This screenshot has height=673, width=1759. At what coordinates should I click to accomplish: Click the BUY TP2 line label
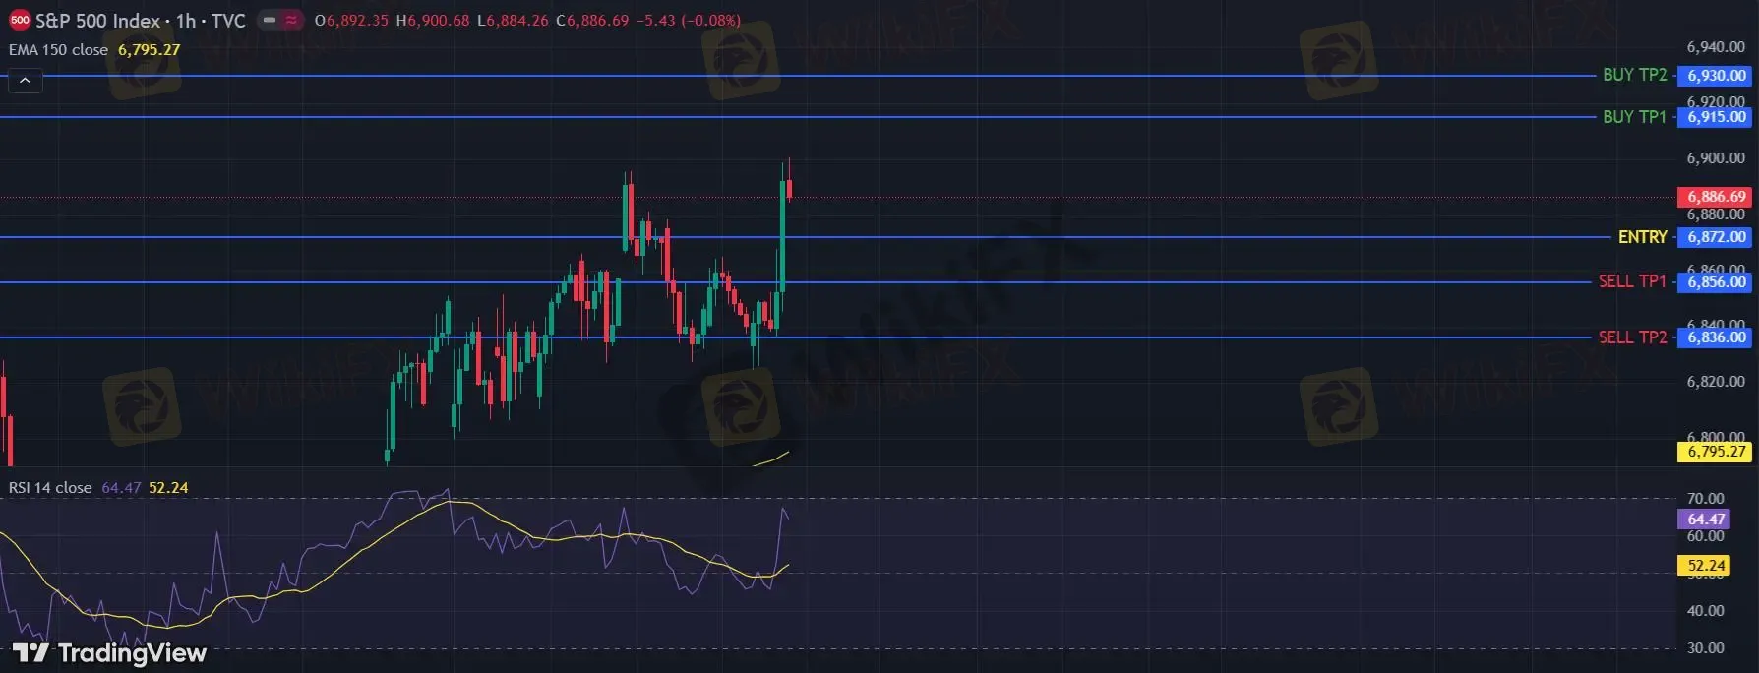(x=1635, y=75)
